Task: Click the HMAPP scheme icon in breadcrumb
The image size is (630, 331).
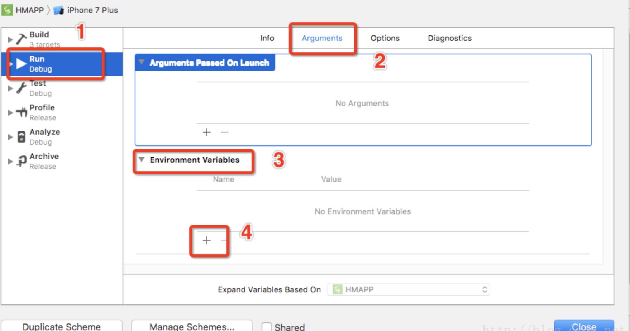Action: click(x=7, y=10)
